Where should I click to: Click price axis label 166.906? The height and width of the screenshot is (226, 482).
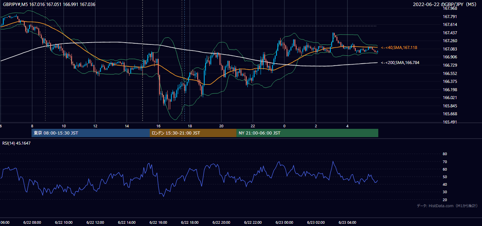point(450,57)
